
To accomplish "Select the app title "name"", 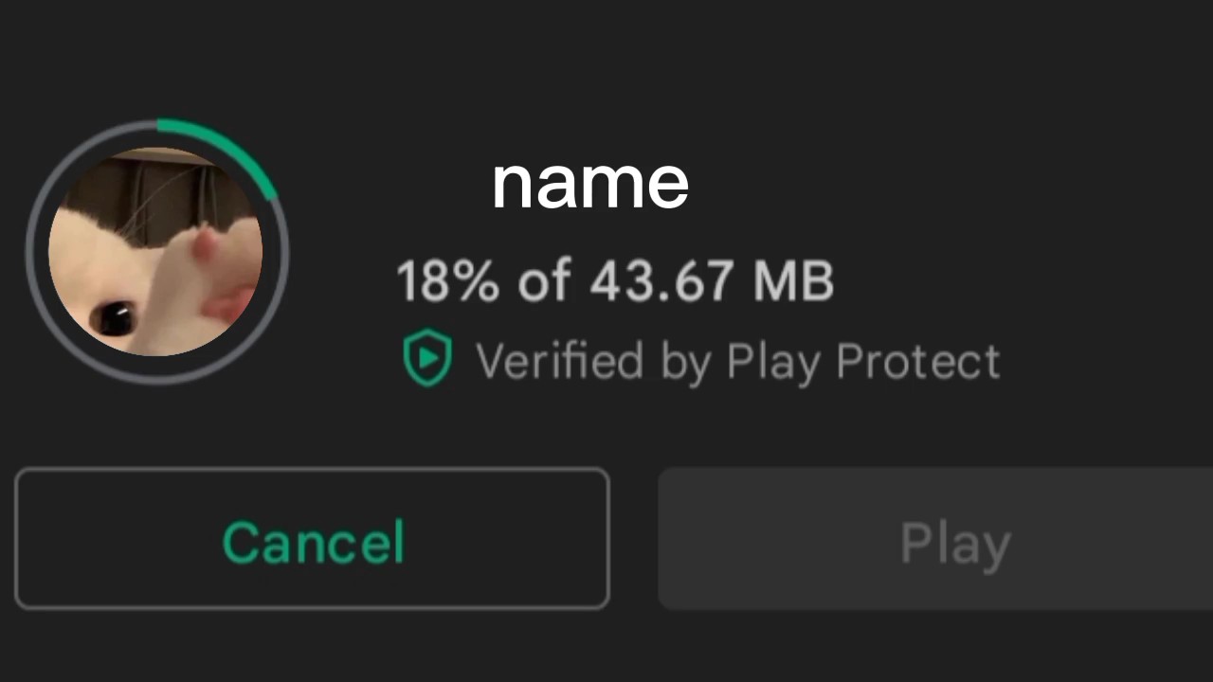I will pos(589,184).
